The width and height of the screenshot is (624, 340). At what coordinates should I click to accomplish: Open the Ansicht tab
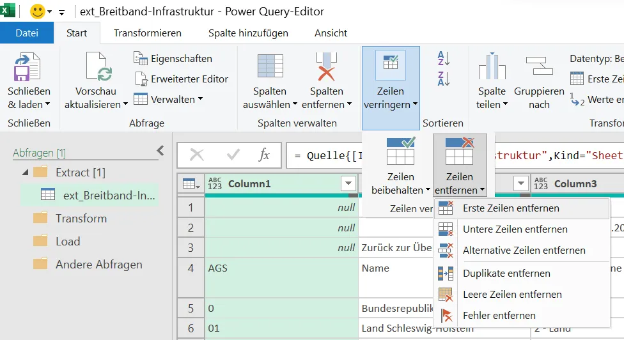click(331, 33)
